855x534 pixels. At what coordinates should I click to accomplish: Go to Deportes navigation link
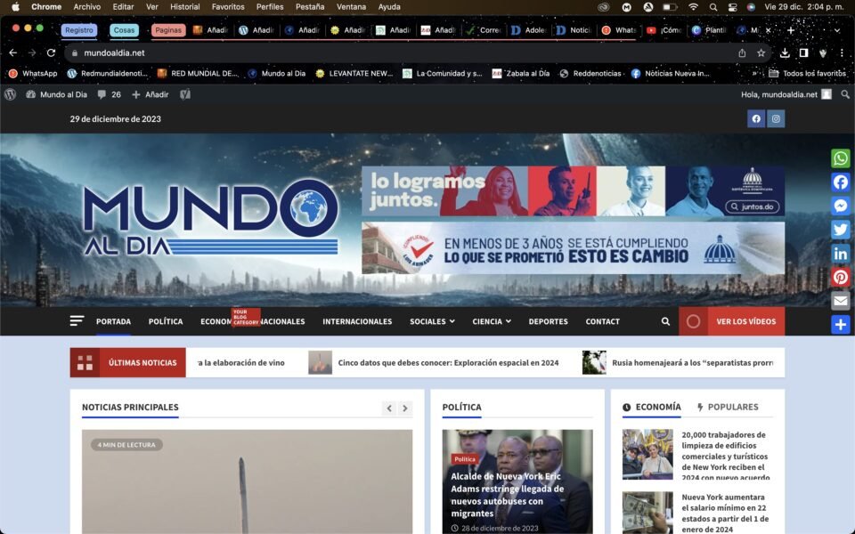[548, 321]
